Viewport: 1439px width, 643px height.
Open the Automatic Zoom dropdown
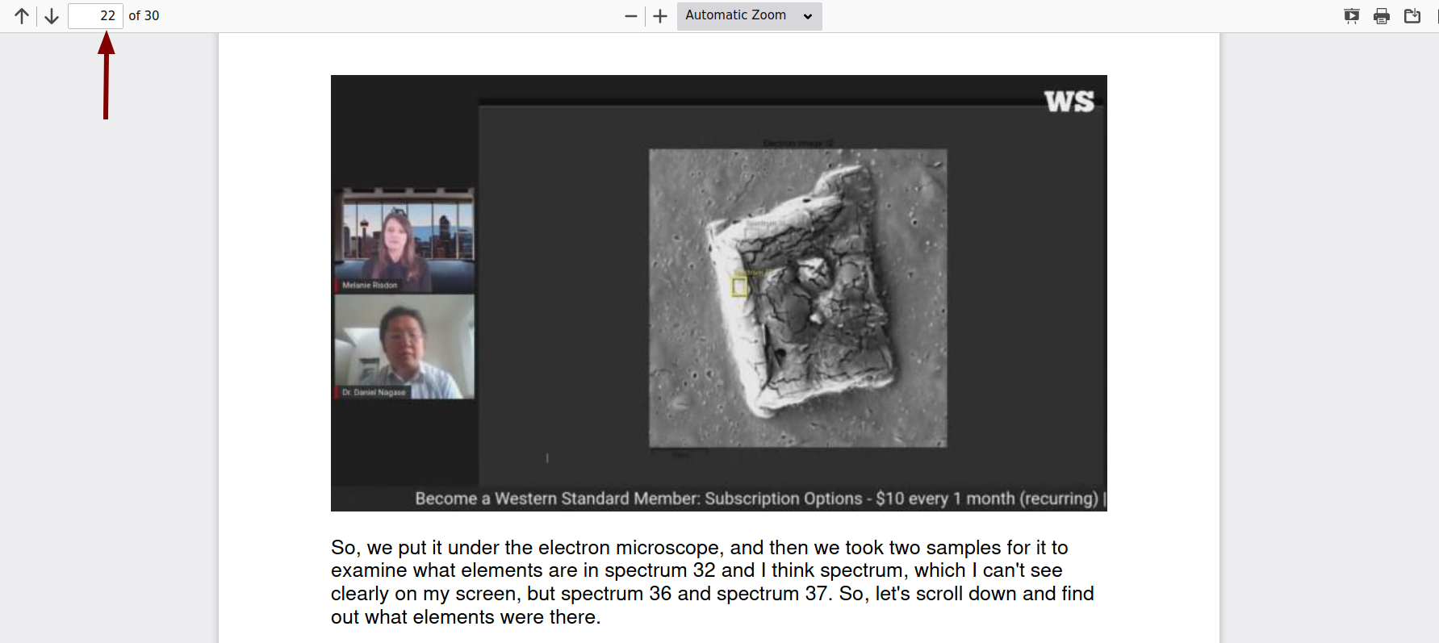[x=749, y=16]
